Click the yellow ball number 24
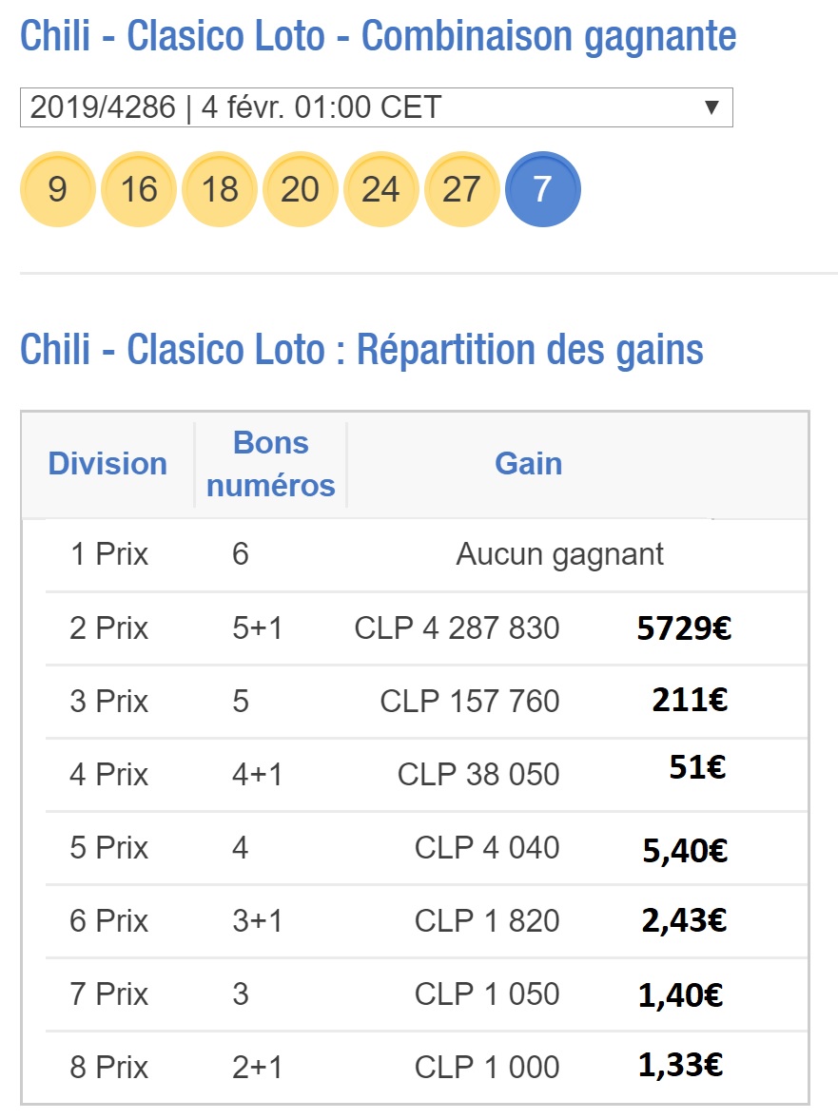 381,189
